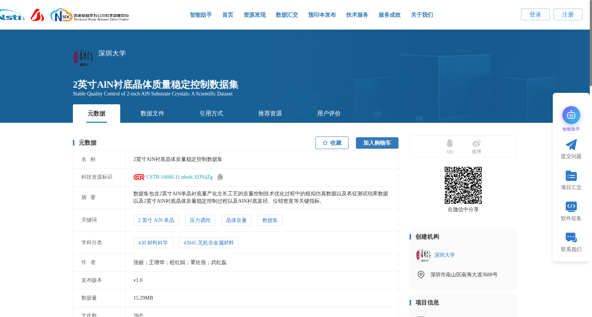The image size is (592, 317).
Task: Click the red flame logo in header
Action: 37,15
